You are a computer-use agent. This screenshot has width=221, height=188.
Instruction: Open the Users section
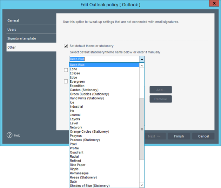(31, 30)
